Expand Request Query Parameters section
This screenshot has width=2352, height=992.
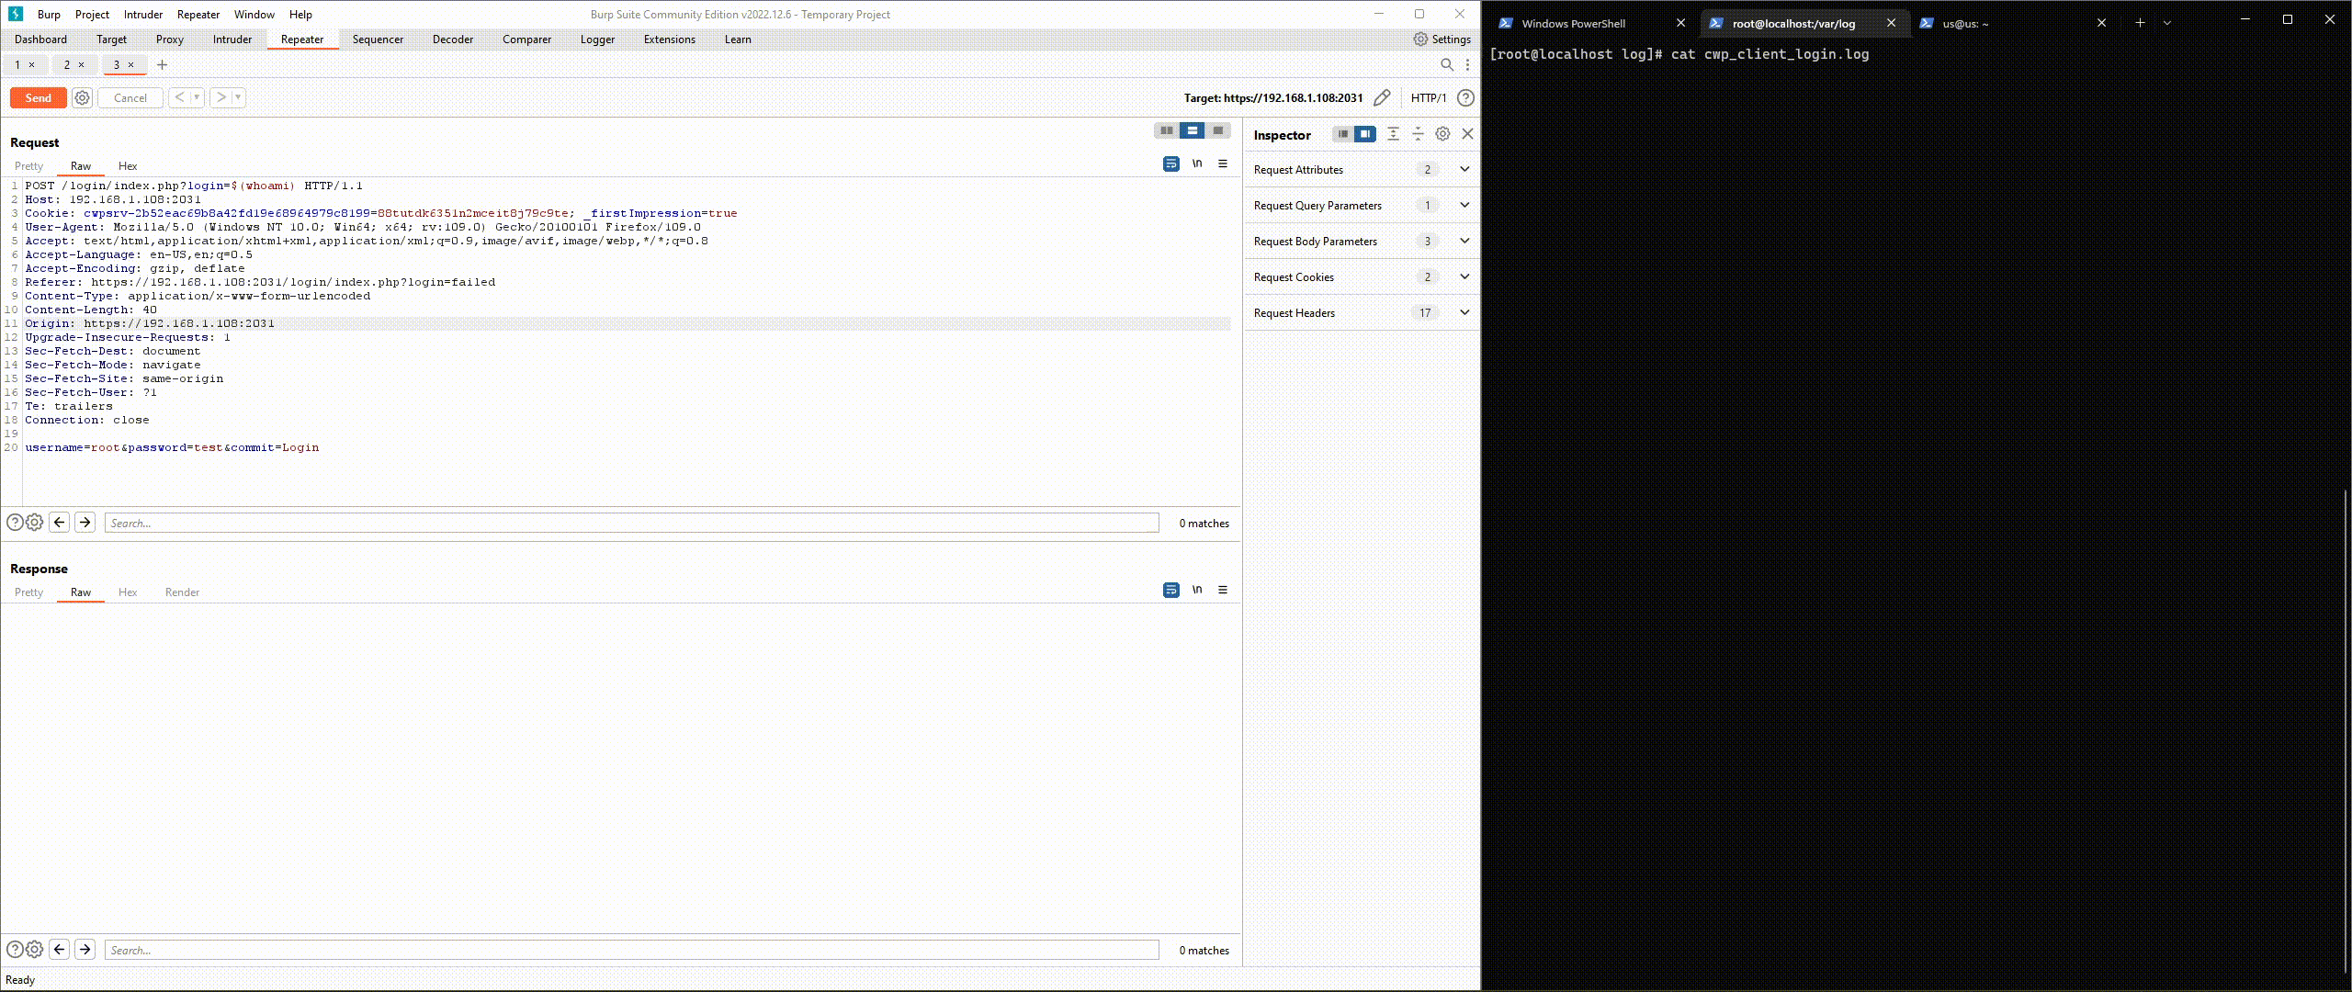coord(1464,205)
